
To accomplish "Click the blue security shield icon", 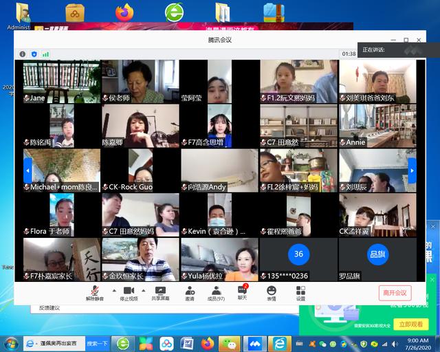I will (x=34, y=54).
